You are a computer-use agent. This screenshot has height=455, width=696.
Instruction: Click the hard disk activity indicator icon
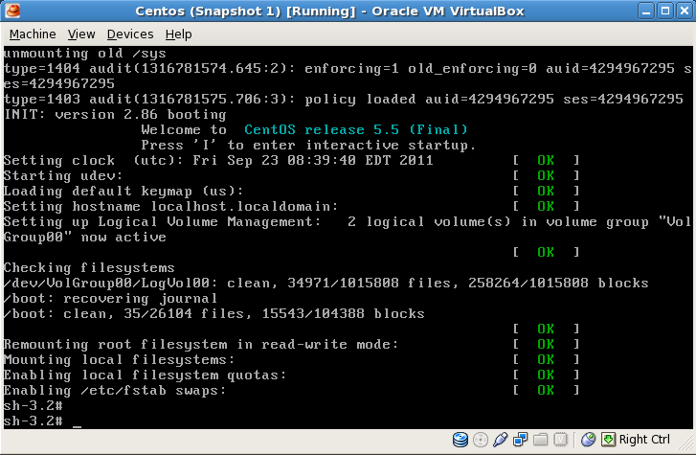coord(460,440)
